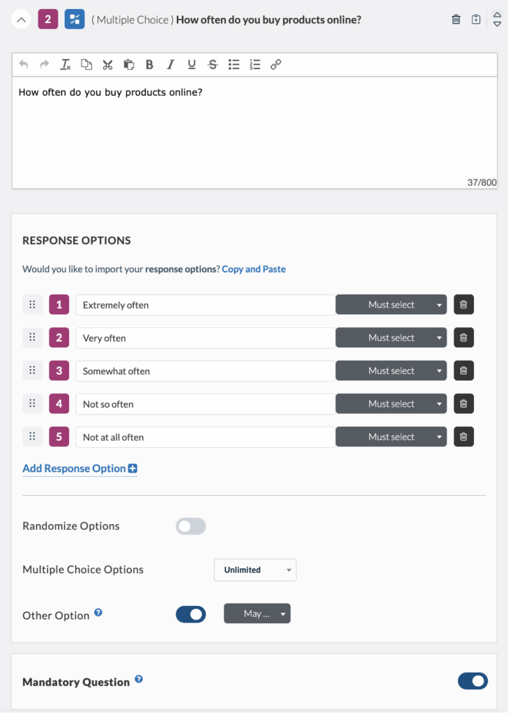Disable the Other Option toggle
Screen dimensions: 508x713
click(190, 614)
